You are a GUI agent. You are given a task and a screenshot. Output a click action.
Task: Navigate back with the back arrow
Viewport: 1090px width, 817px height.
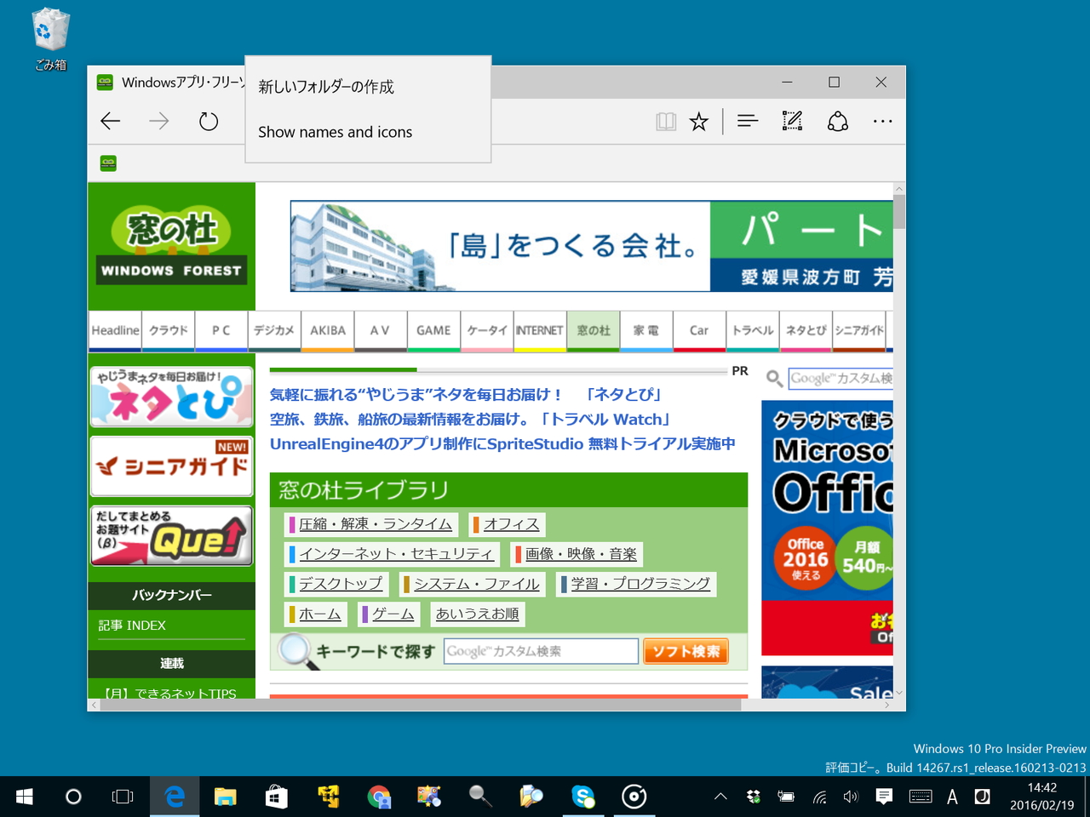pyautogui.click(x=110, y=121)
